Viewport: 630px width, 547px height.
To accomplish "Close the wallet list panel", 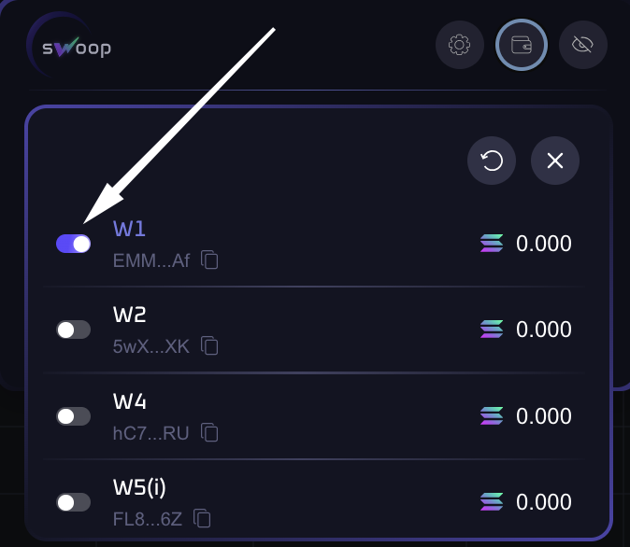I will point(555,161).
